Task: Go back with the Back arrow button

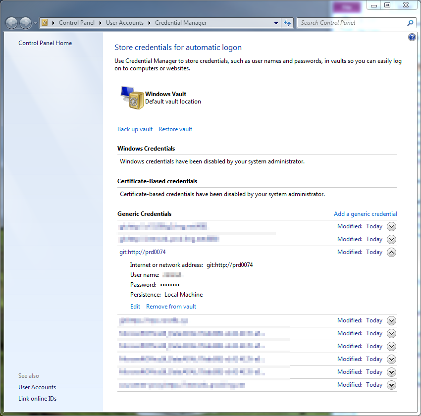Action: [x=11, y=23]
